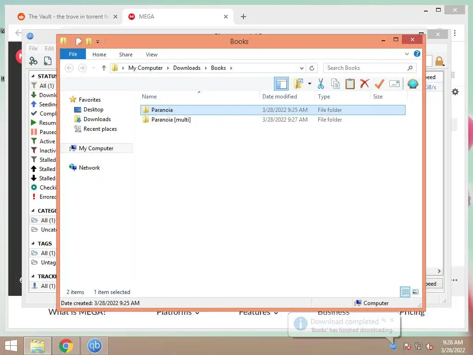
Task: Go forward with the Forward arrow
Action: (x=82, y=68)
